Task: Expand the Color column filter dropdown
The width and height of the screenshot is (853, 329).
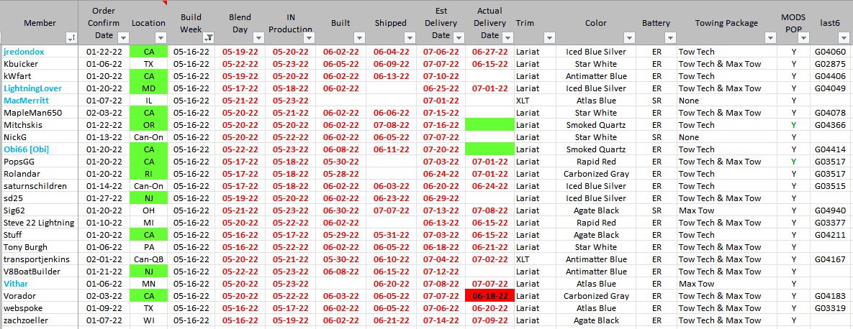Action: click(628, 37)
